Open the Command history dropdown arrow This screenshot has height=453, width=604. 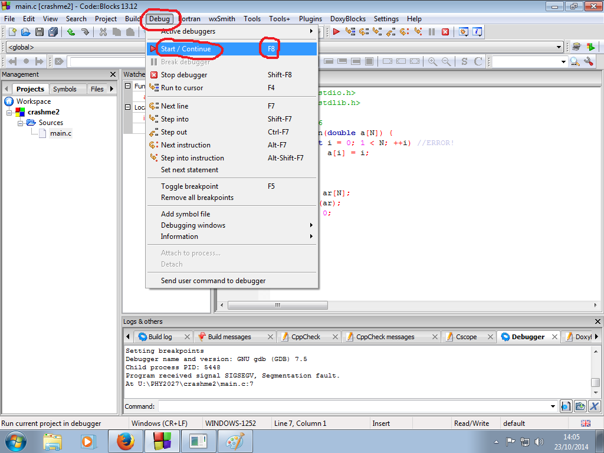click(553, 406)
